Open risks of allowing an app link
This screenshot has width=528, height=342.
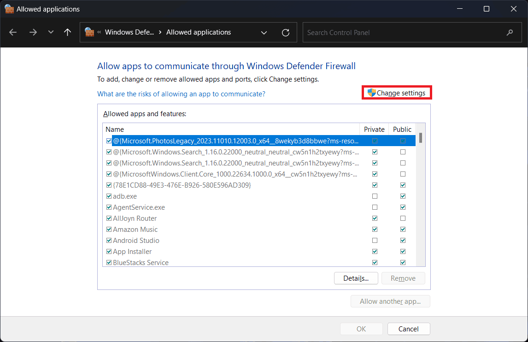point(181,94)
